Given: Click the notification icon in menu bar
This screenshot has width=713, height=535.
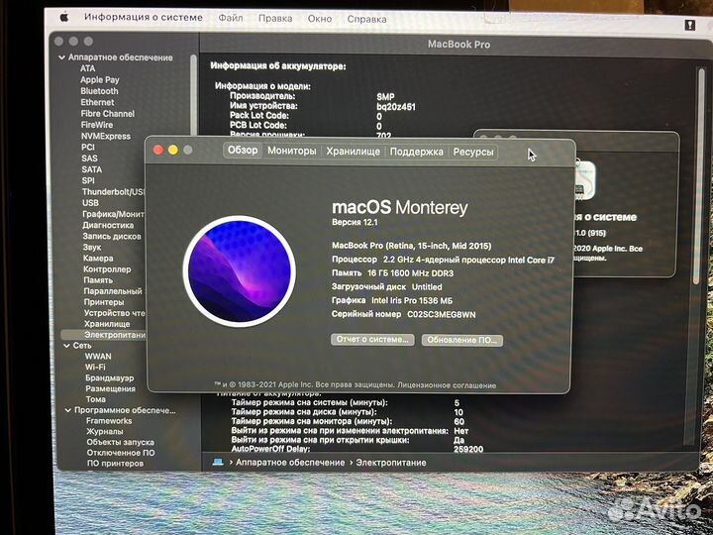Looking at the screenshot, I should pyautogui.click(x=690, y=25).
